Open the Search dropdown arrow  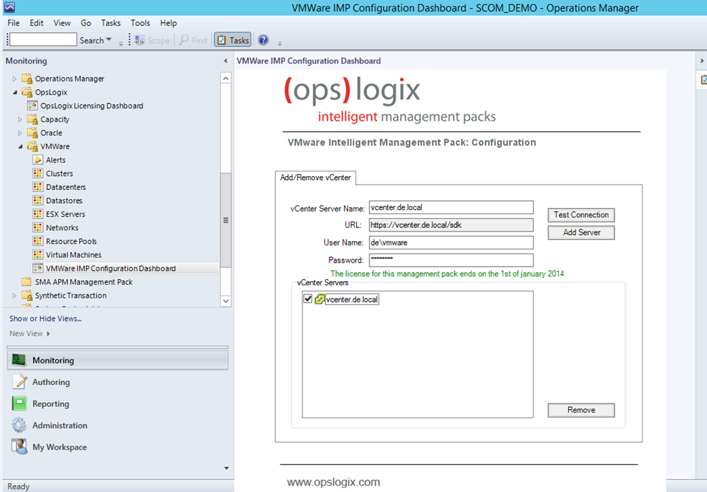pos(108,40)
